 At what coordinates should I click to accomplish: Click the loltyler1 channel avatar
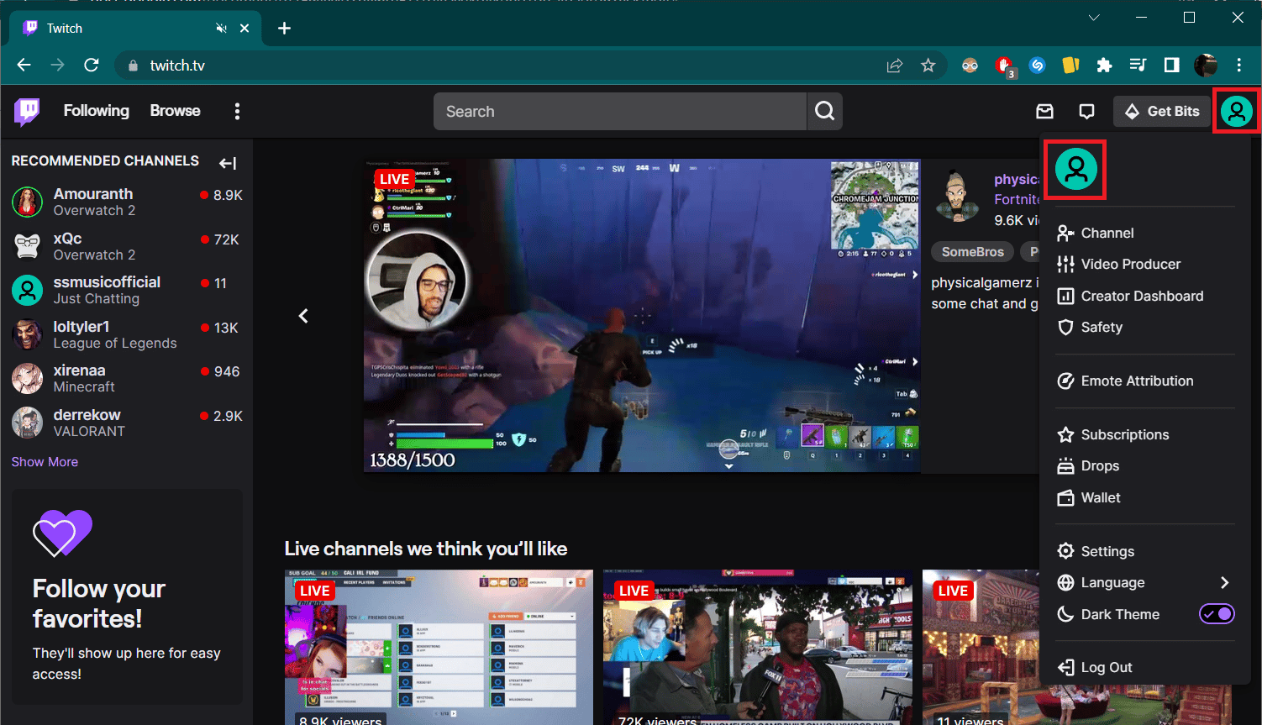[28, 334]
